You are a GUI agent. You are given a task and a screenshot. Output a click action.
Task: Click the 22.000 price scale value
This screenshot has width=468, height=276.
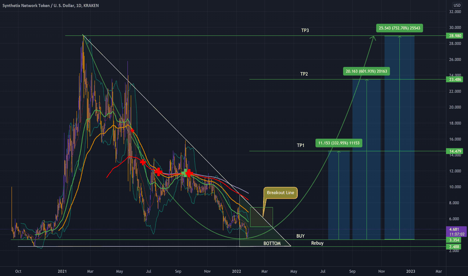(455, 91)
